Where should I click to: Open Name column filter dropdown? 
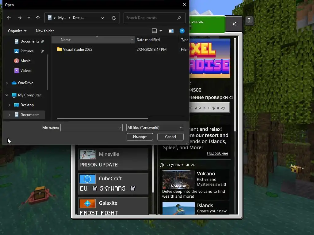tap(132, 40)
